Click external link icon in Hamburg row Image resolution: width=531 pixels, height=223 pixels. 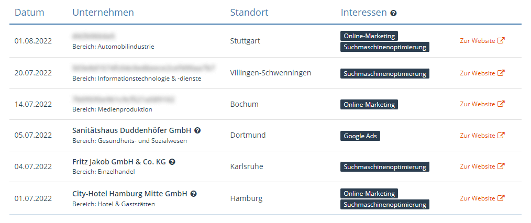click(x=501, y=198)
